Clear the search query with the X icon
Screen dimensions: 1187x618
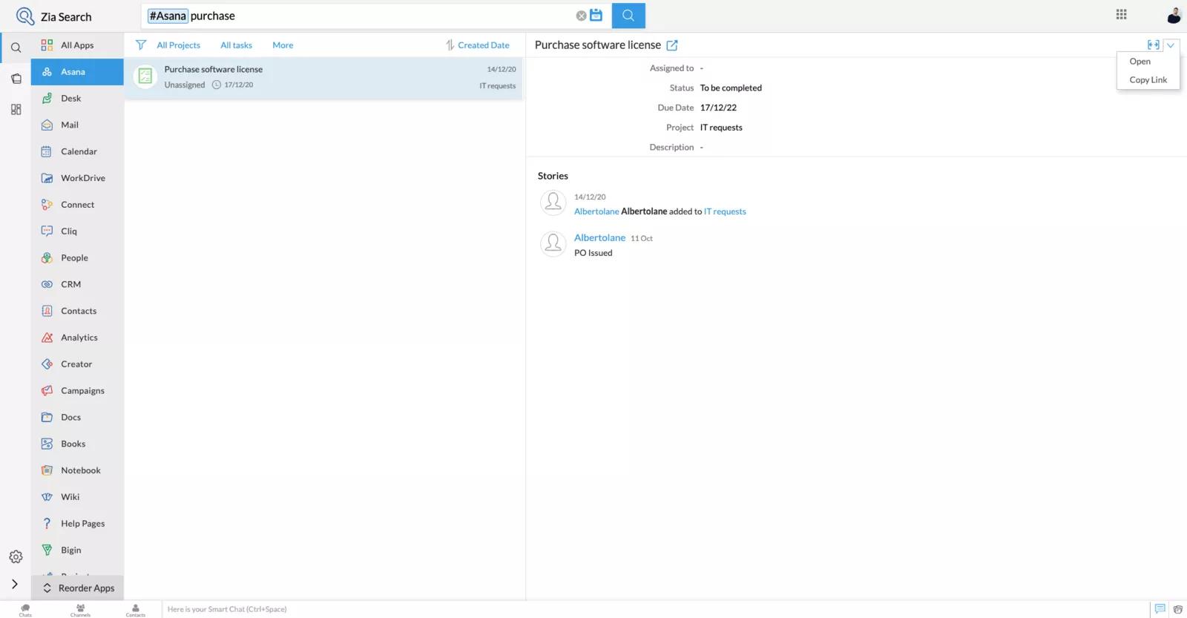pyautogui.click(x=581, y=16)
